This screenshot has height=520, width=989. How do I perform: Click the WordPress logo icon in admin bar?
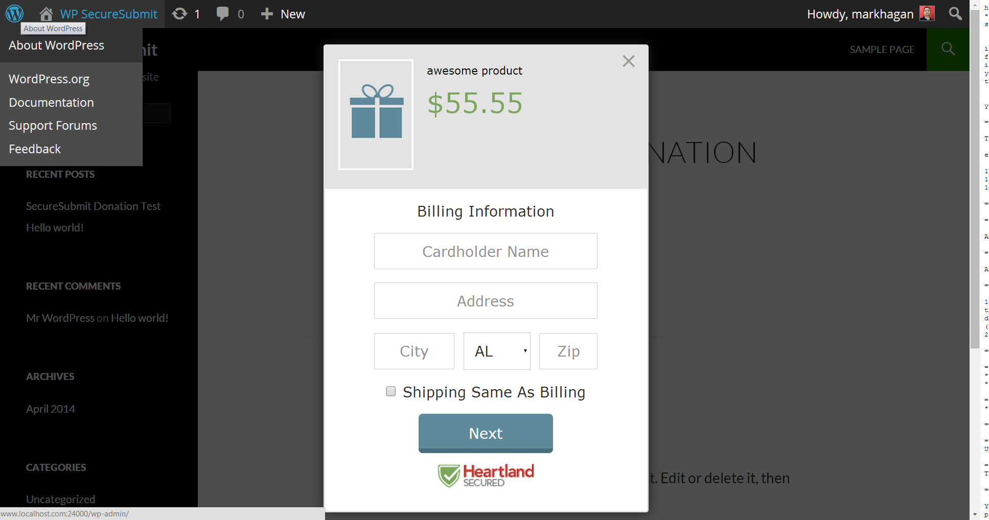(x=14, y=14)
